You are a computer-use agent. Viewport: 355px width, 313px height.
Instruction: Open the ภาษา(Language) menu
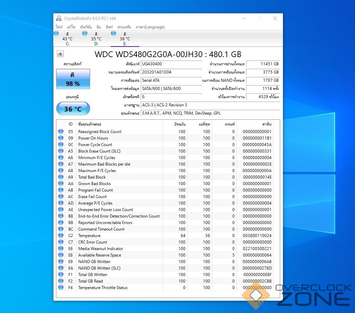150,27
